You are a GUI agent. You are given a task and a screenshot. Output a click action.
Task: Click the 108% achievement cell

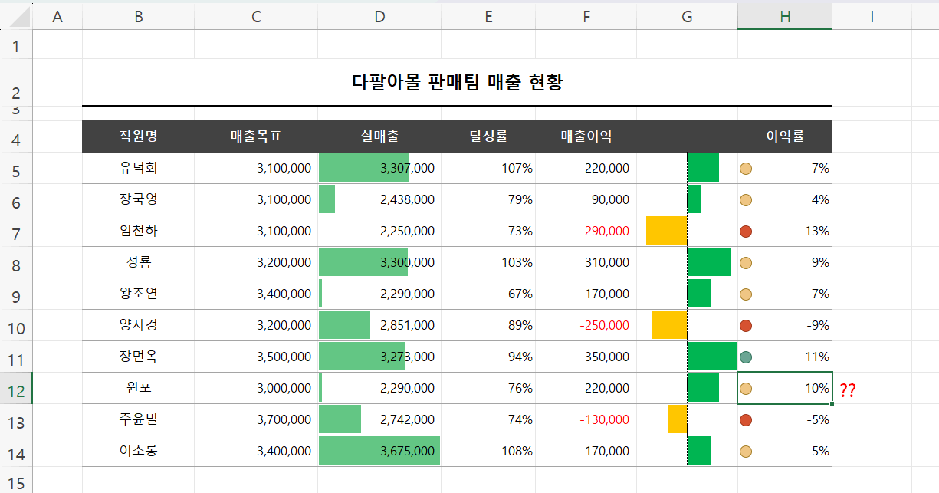[488, 451]
